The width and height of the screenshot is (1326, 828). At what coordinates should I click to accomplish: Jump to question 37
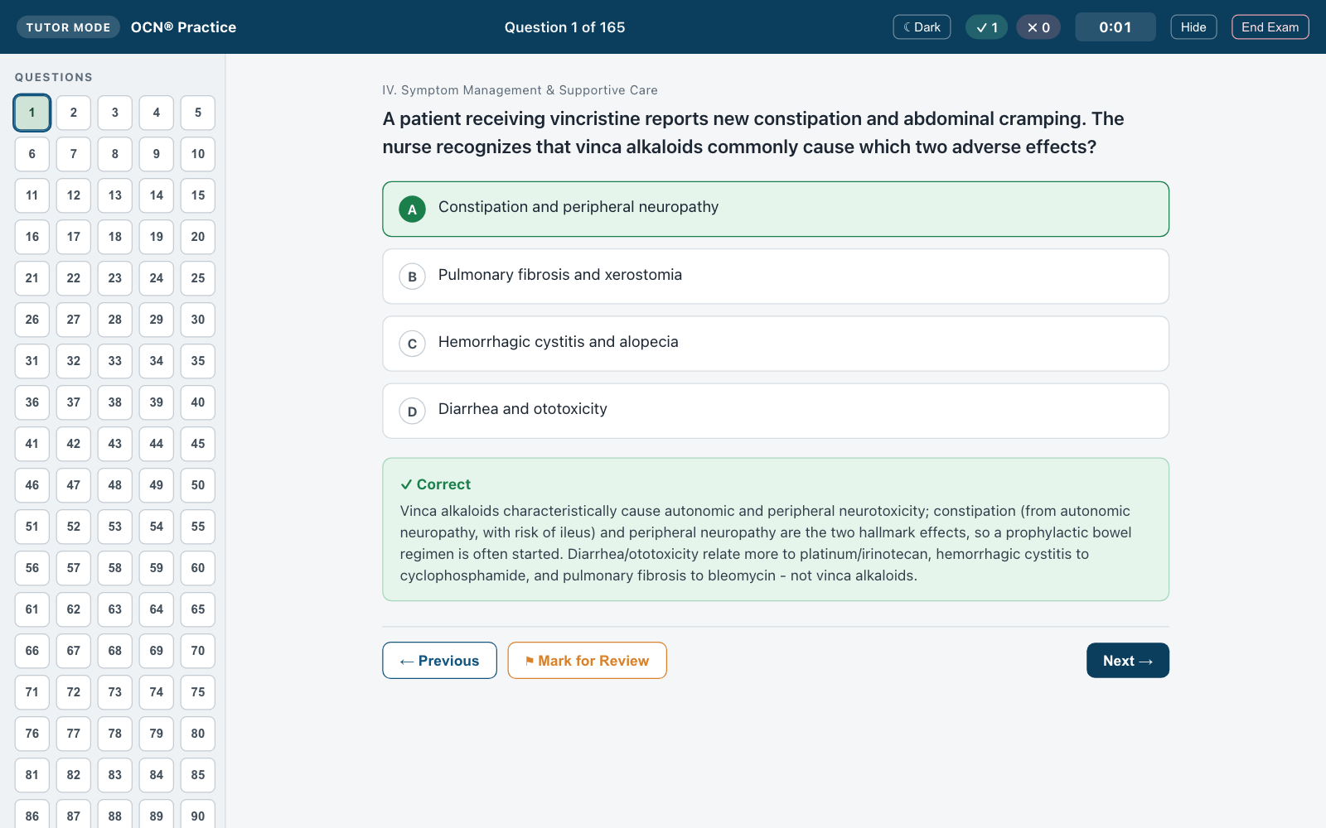(74, 402)
